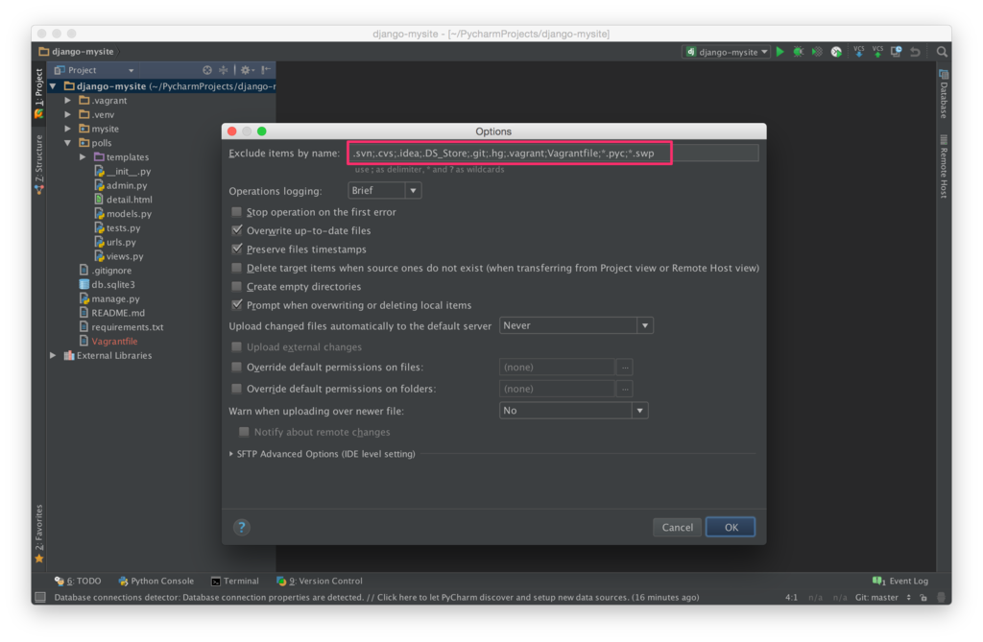Open the TODO tool window
Image resolution: width=983 pixels, height=642 pixels.
pos(78,582)
